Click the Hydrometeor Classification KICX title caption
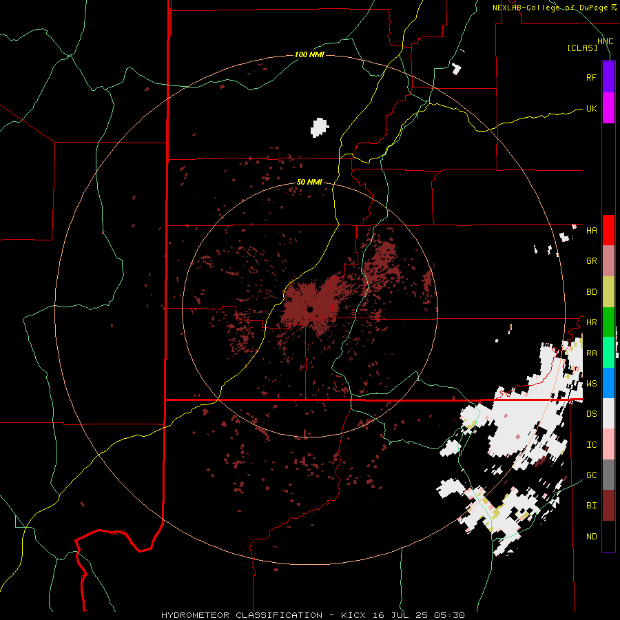620x620 pixels. coord(313,615)
